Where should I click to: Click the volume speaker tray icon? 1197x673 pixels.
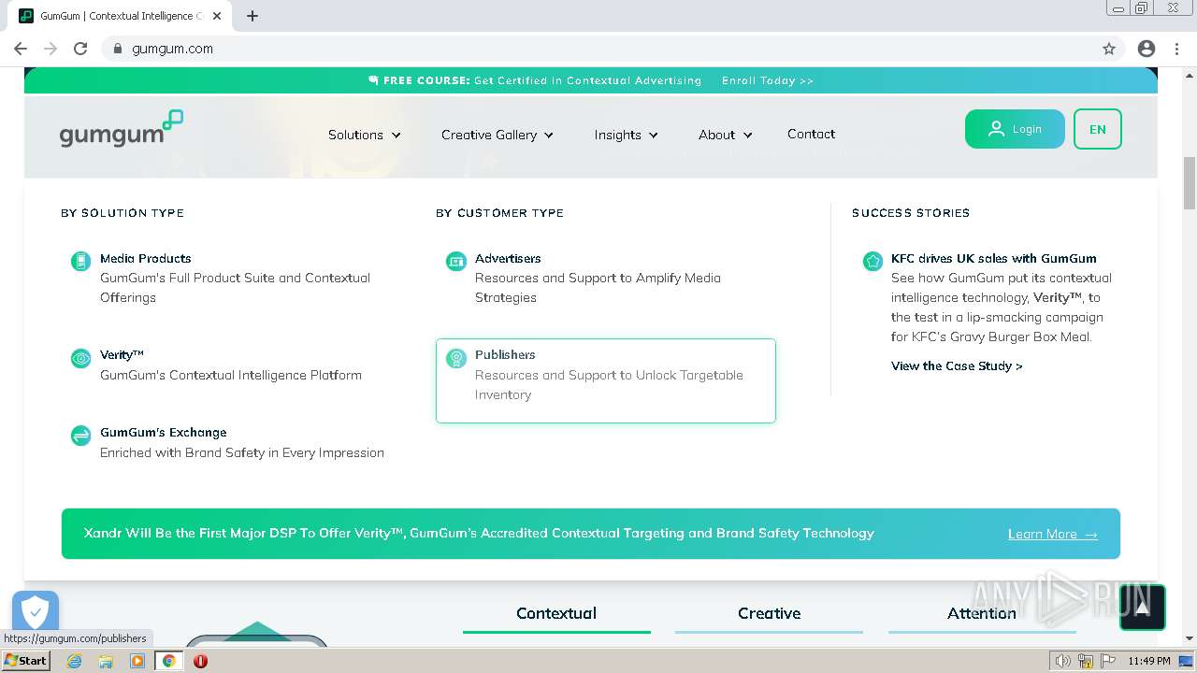(x=1063, y=661)
